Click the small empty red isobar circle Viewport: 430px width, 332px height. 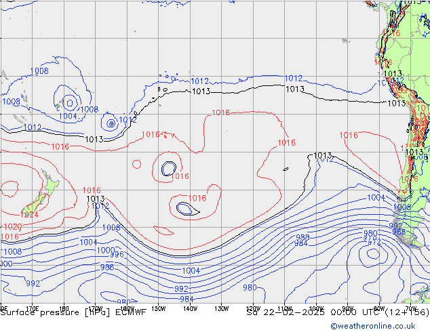(136, 164)
